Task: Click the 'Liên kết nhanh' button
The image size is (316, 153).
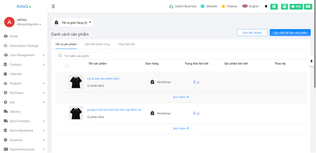Action: pyautogui.click(x=252, y=33)
